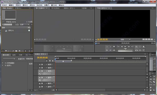Go to In point in Program monitor

[107, 50]
